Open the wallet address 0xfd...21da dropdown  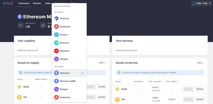coord(202,3)
